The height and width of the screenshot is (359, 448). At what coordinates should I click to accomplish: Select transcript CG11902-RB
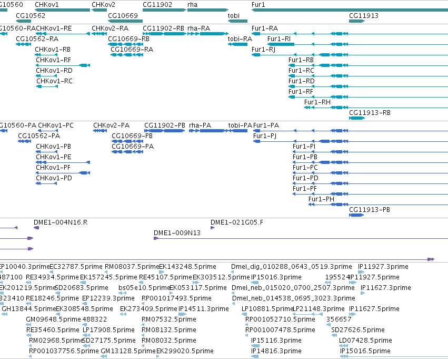[x=163, y=28]
